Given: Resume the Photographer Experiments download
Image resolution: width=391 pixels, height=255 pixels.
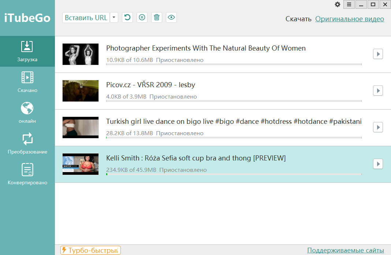Looking at the screenshot, I should [x=378, y=54].
